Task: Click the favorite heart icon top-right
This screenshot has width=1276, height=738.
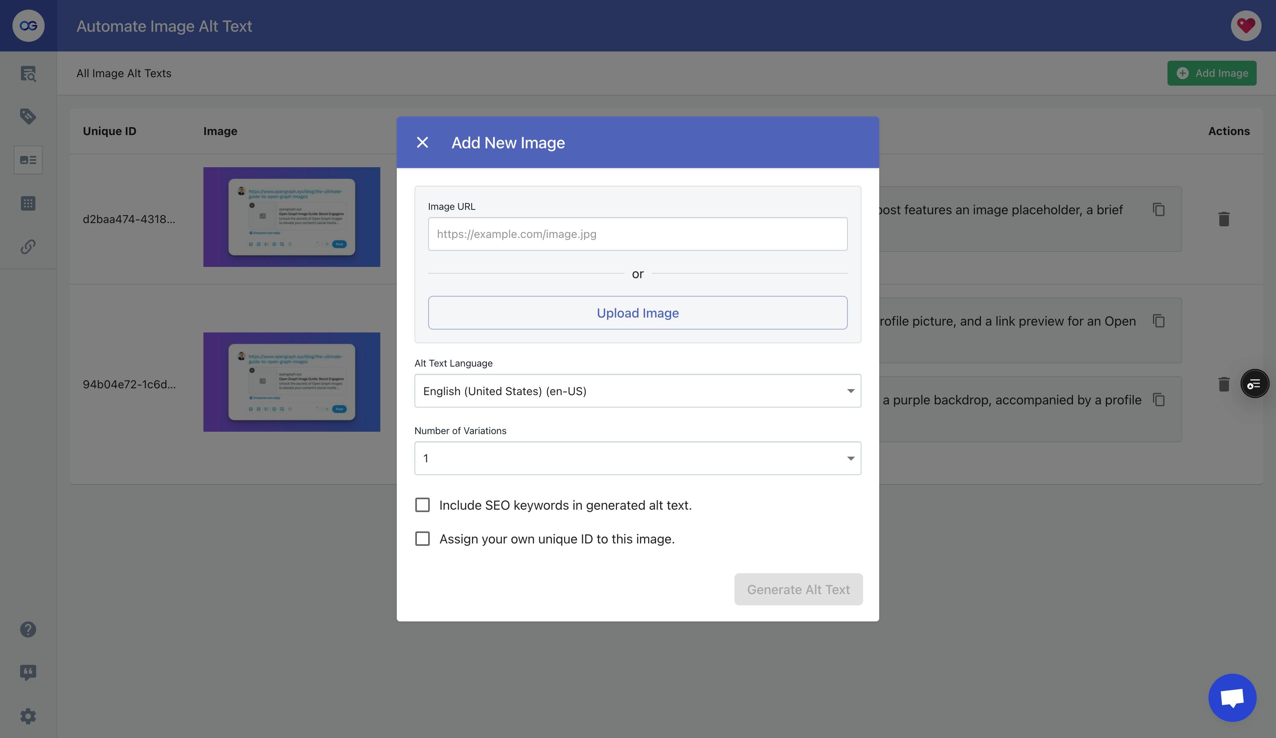Action: [x=1245, y=25]
